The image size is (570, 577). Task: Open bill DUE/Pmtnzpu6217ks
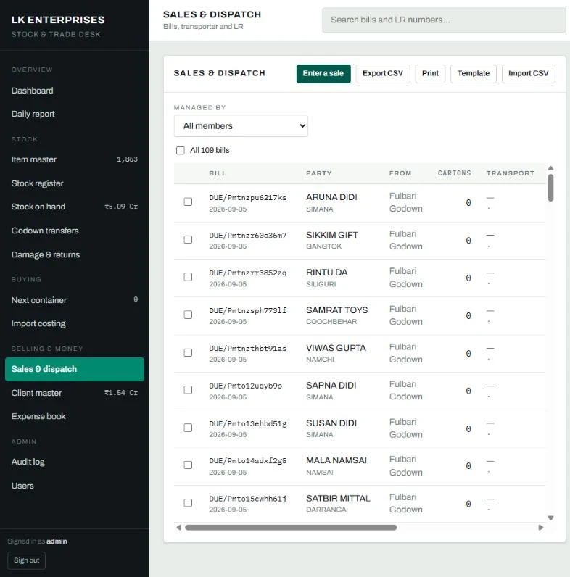(x=247, y=198)
